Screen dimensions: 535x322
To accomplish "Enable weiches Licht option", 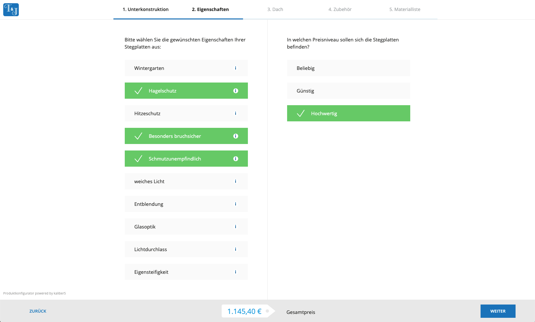I will pyautogui.click(x=186, y=181).
